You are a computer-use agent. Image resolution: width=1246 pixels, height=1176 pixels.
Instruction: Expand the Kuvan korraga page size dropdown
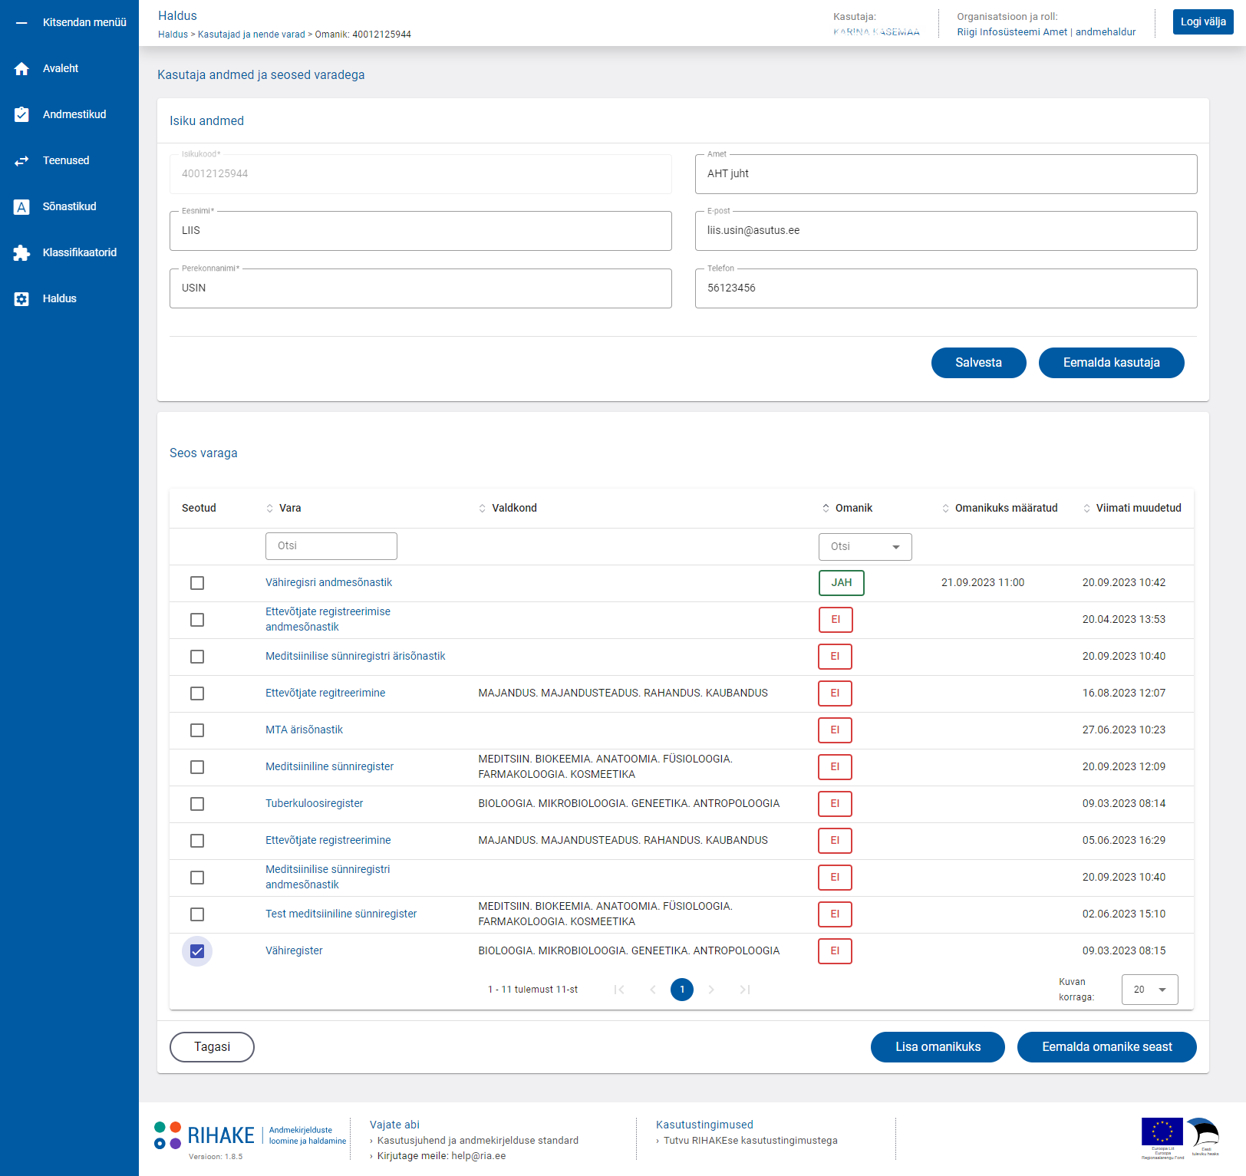pos(1149,990)
